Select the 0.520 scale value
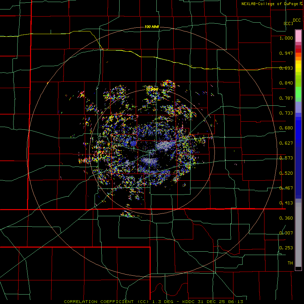This screenshot has width=304, height=304. click(286, 173)
